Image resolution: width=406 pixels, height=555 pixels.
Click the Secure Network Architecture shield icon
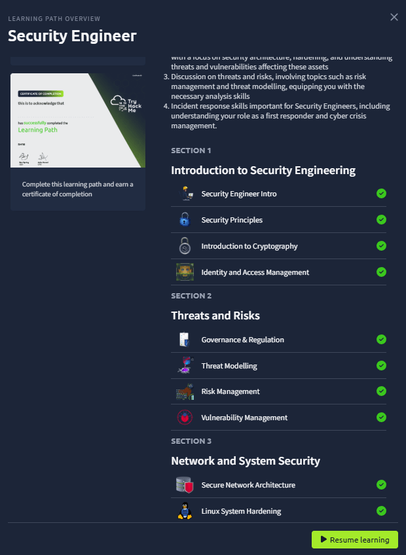pyautogui.click(x=185, y=484)
